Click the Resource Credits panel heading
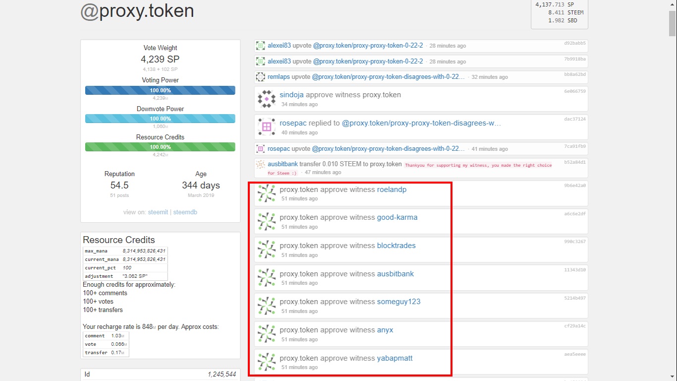Image resolution: width=677 pixels, height=381 pixels. click(x=119, y=240)
